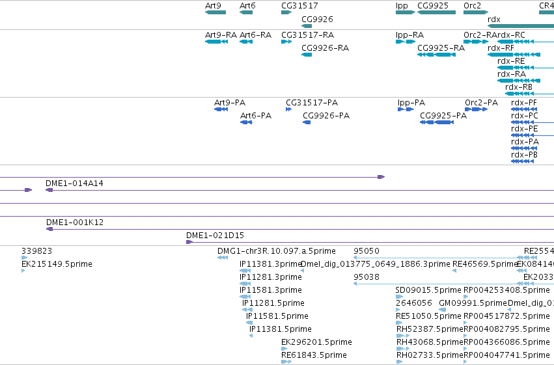Click the Art6-PA protein label

(x=256, y=115)
